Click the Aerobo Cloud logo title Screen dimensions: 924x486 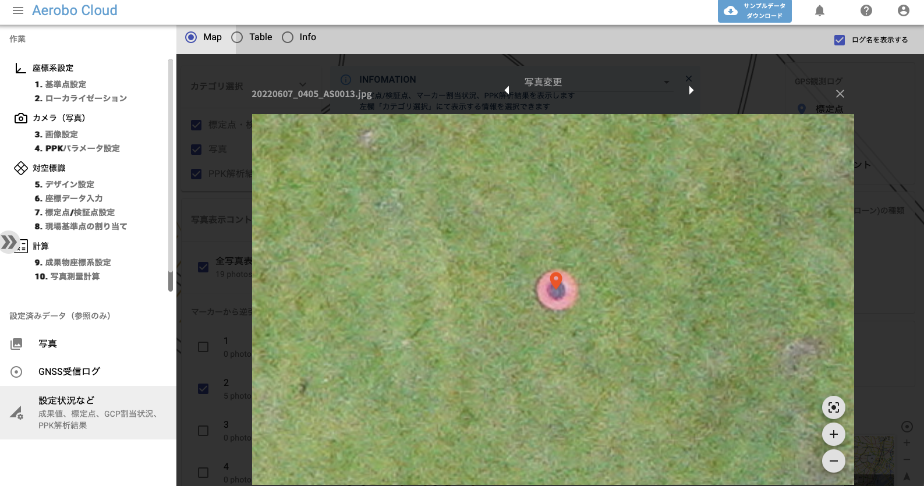click(x=75, y=10)
